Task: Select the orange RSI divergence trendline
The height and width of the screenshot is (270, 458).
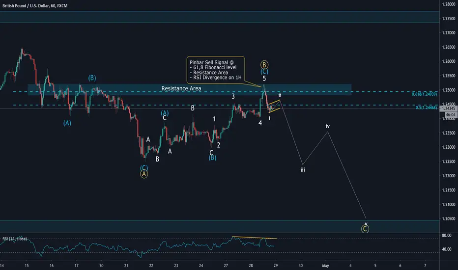Action: [x=255, y=238]
